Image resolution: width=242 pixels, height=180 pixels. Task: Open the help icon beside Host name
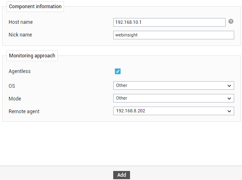tap(231, 21)
